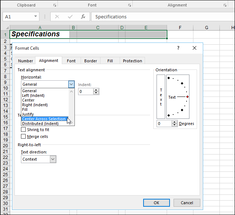235x215 pixels.
Task: Click the formula bar Cancel X icon
Action: pos(57,17)
